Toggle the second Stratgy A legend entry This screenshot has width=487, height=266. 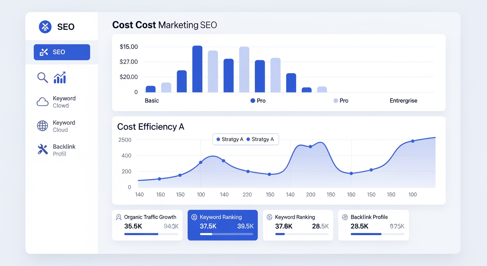point(260,139)
